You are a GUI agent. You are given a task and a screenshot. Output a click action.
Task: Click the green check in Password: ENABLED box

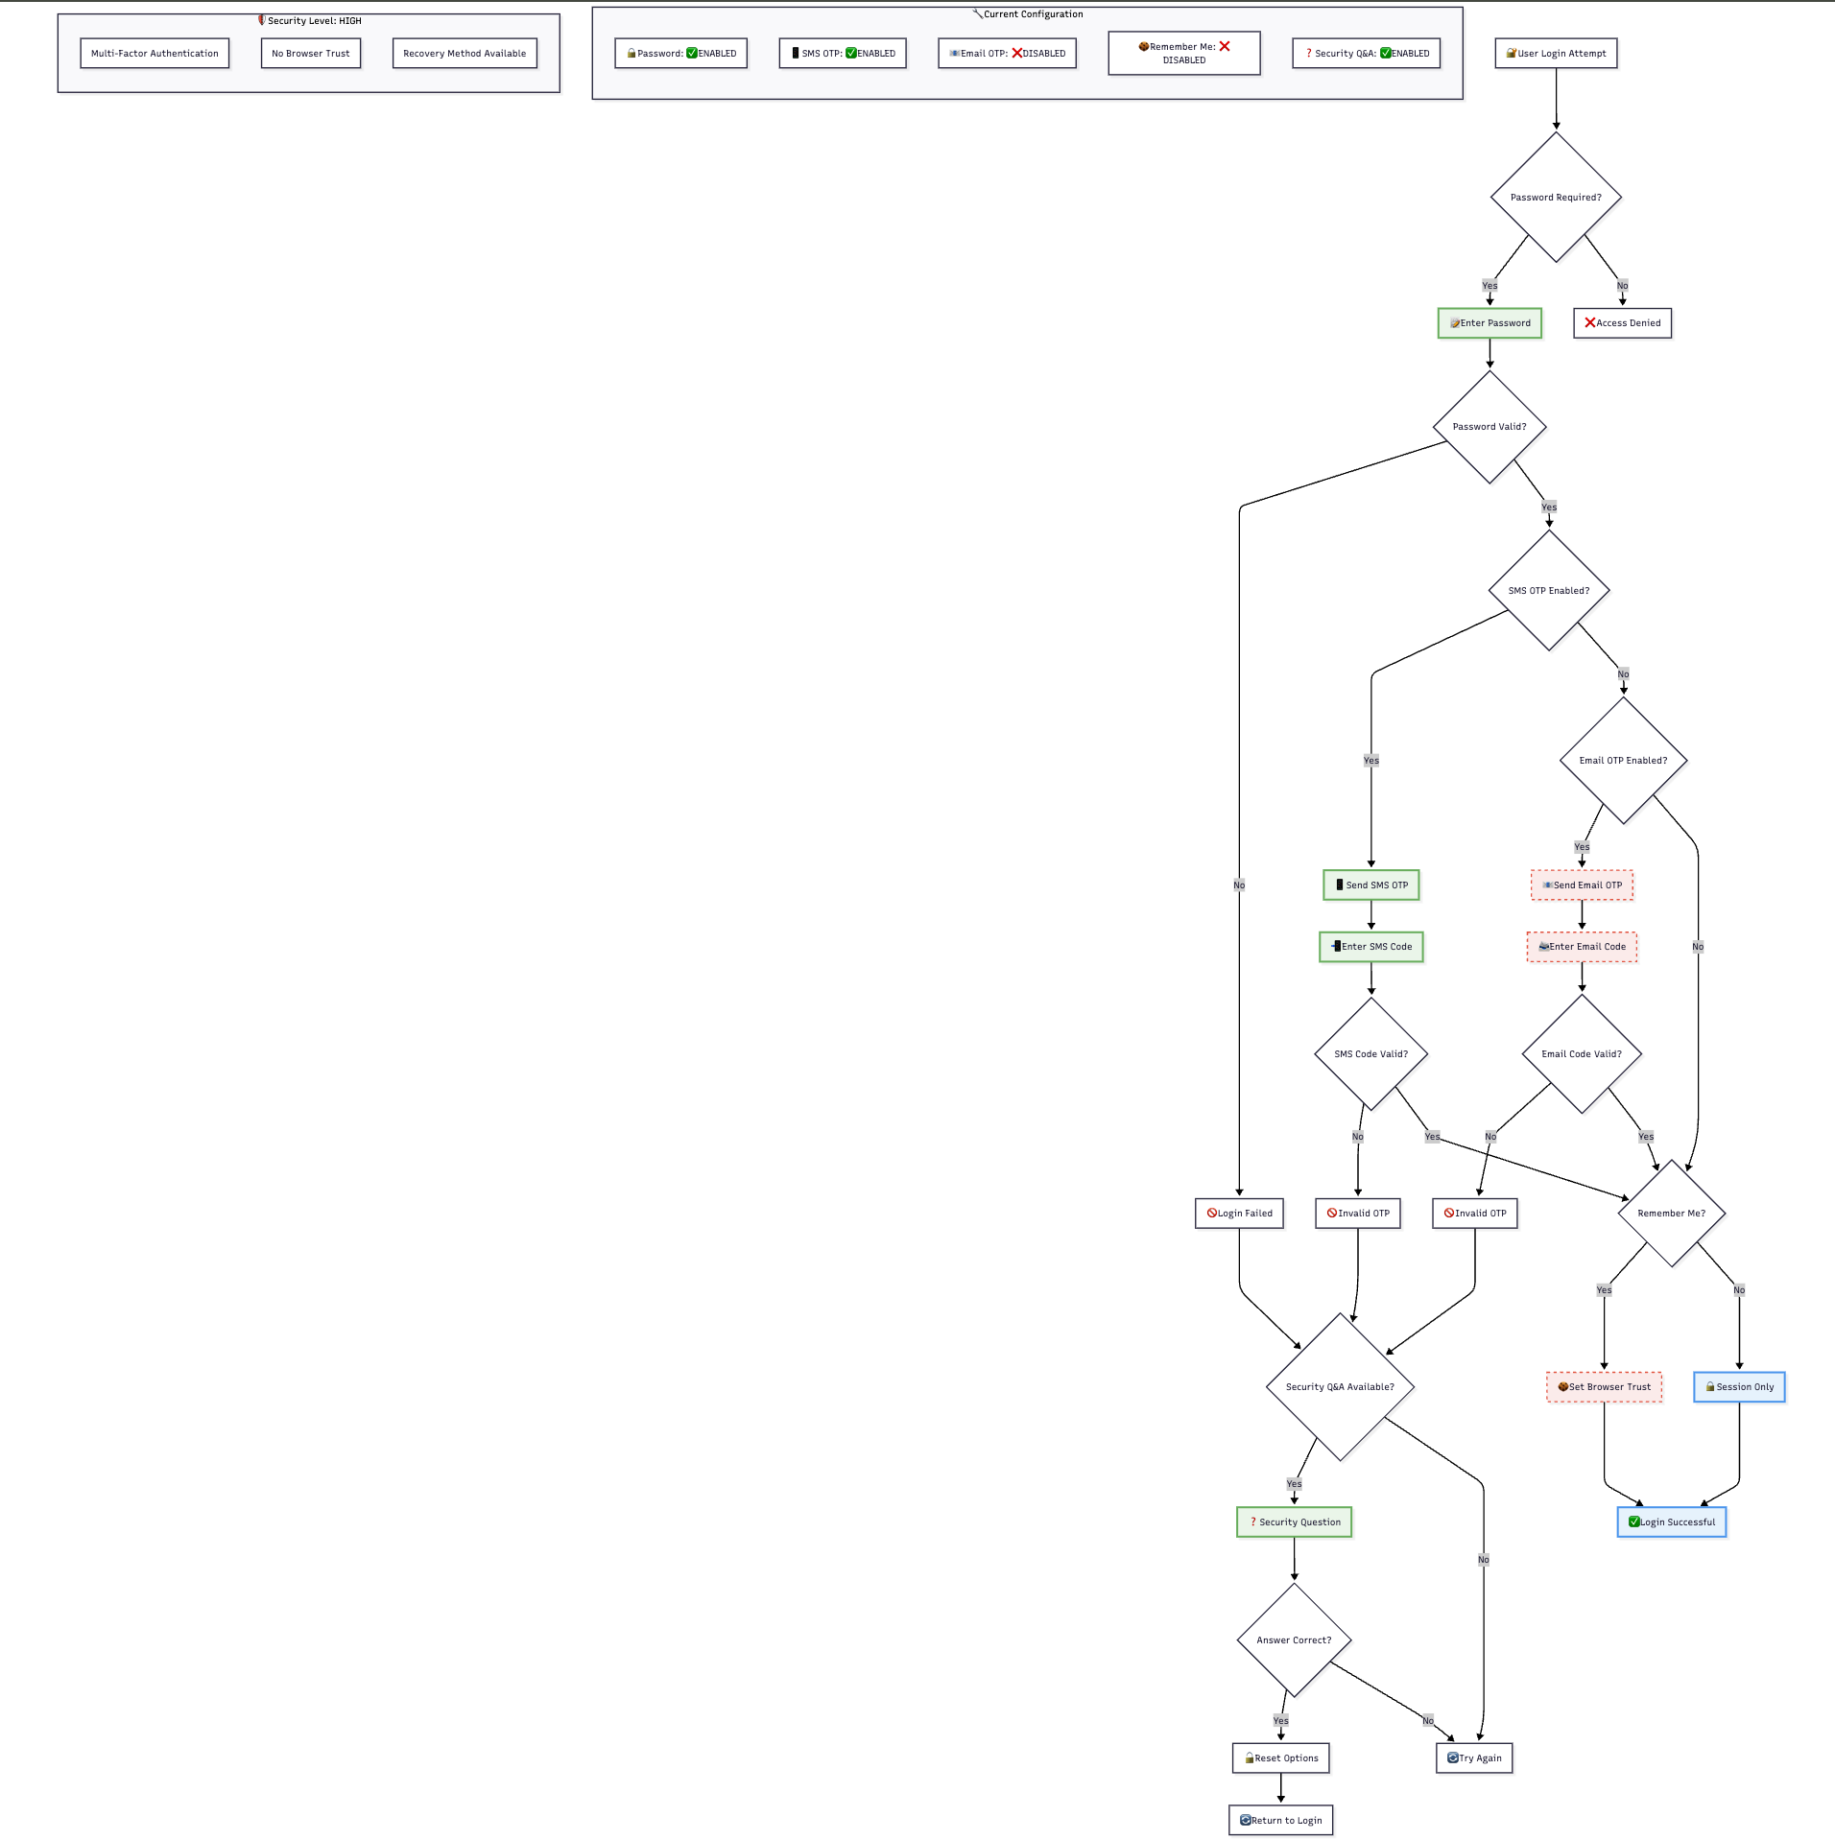pos(692,53)
